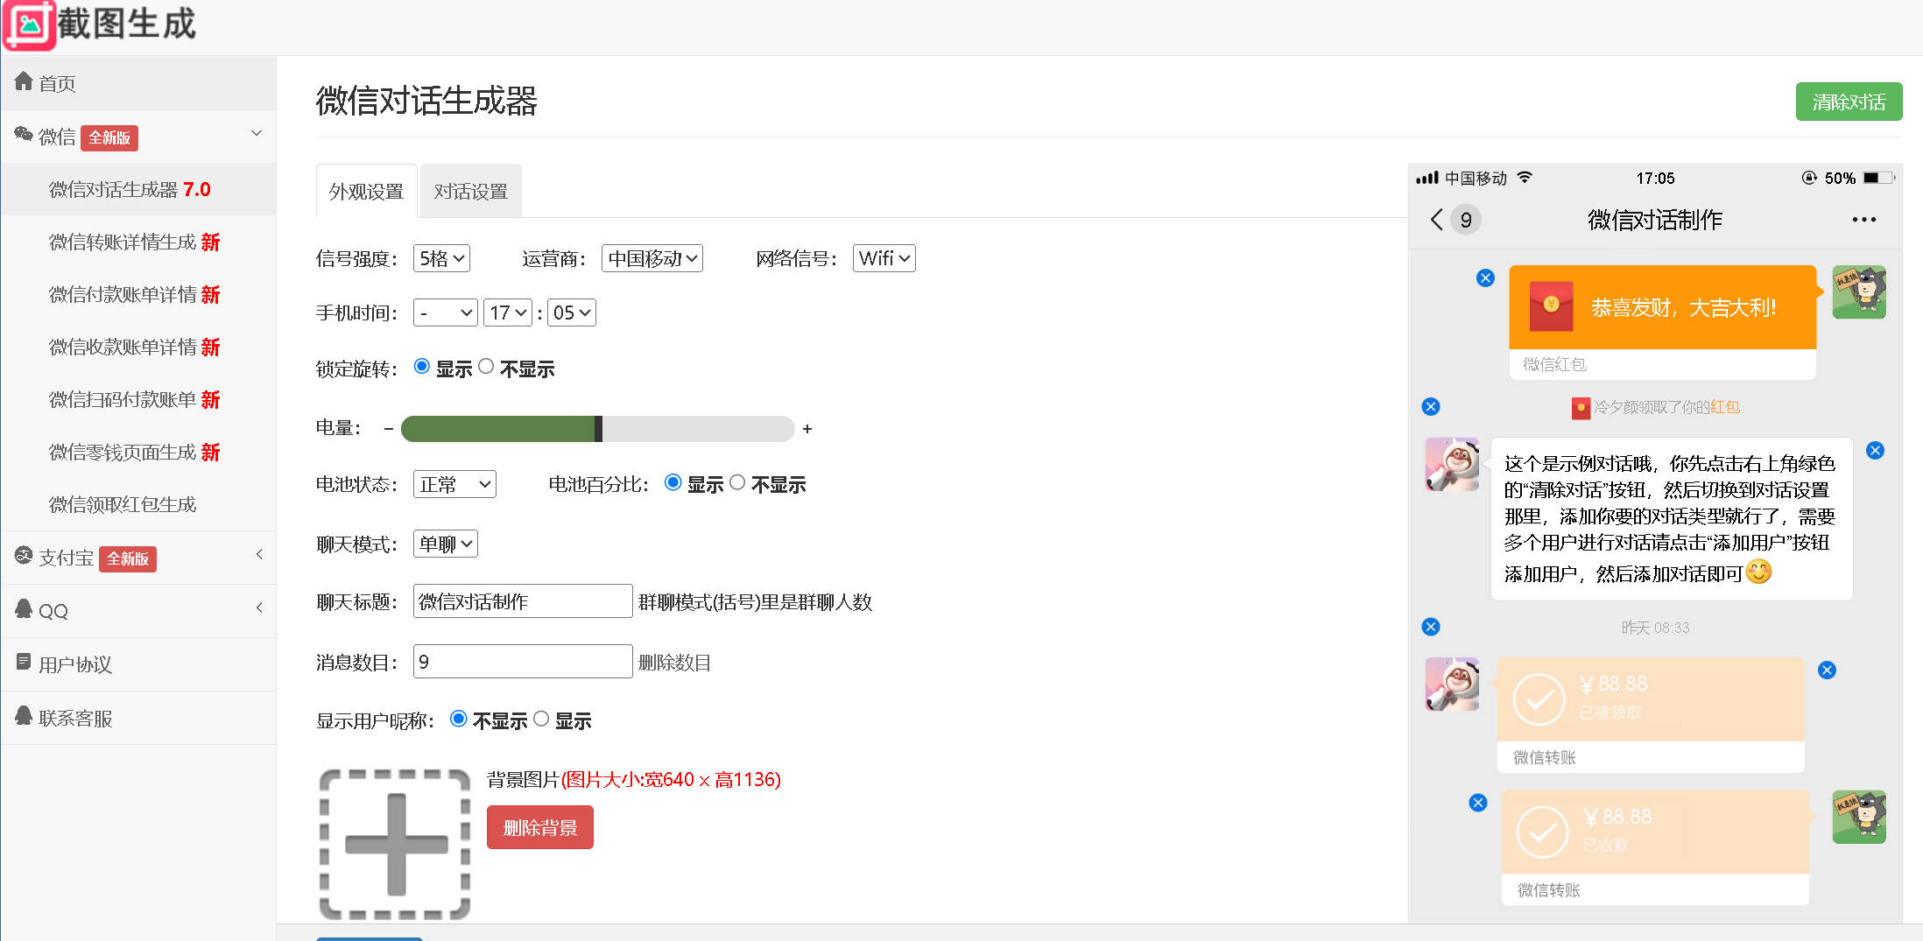
Task: Click the red envelope icon in orange bubble
Action: click(x=1551, y=306)
